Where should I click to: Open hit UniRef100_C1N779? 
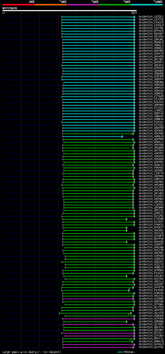pyautogui.click(x=151, y=174)
